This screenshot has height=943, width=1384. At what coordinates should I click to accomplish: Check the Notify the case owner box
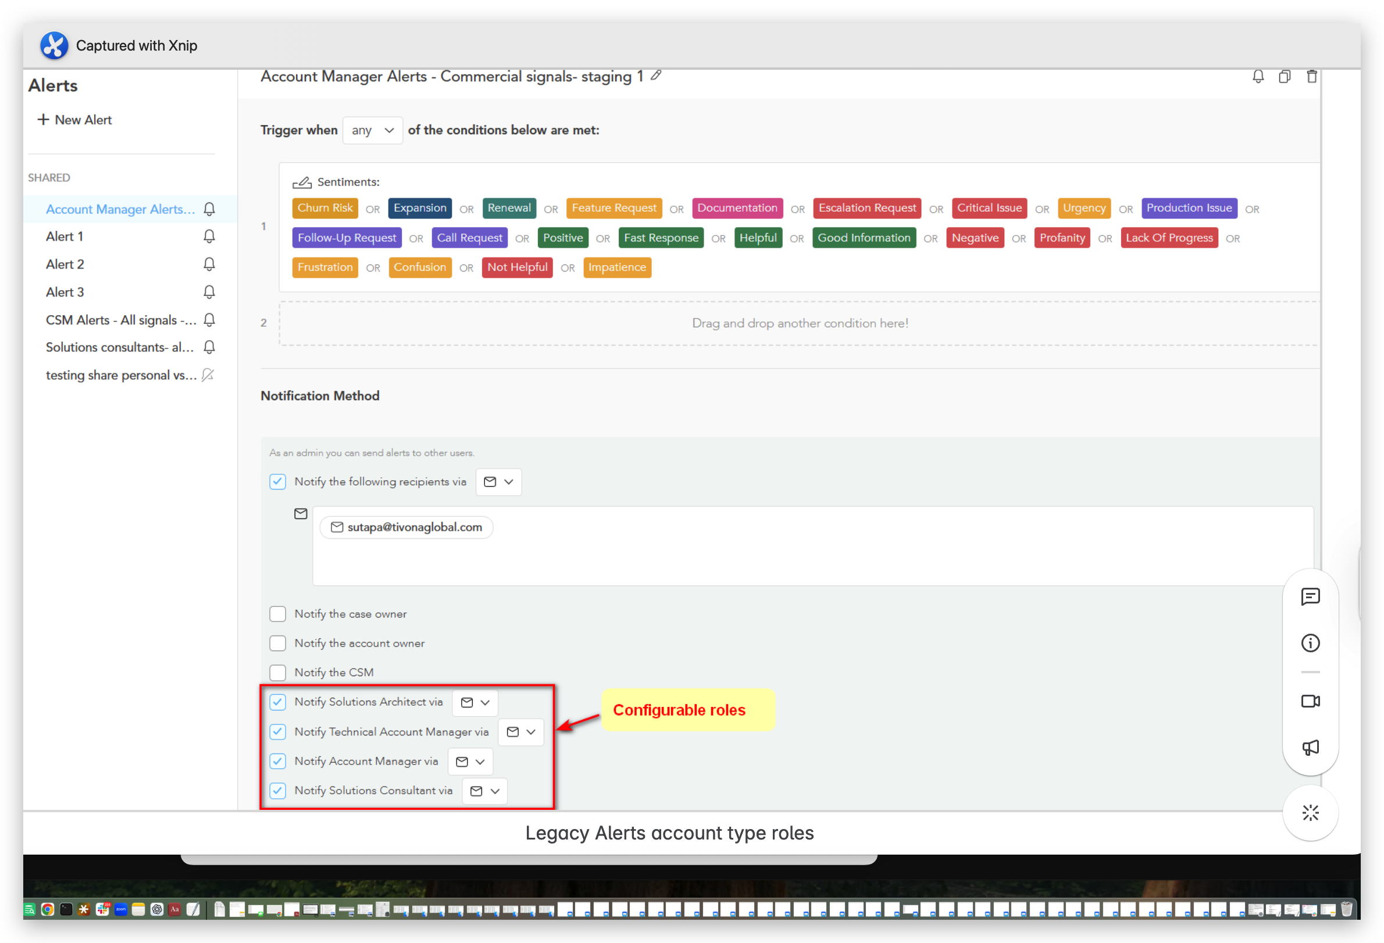click(x=277, y=614)
